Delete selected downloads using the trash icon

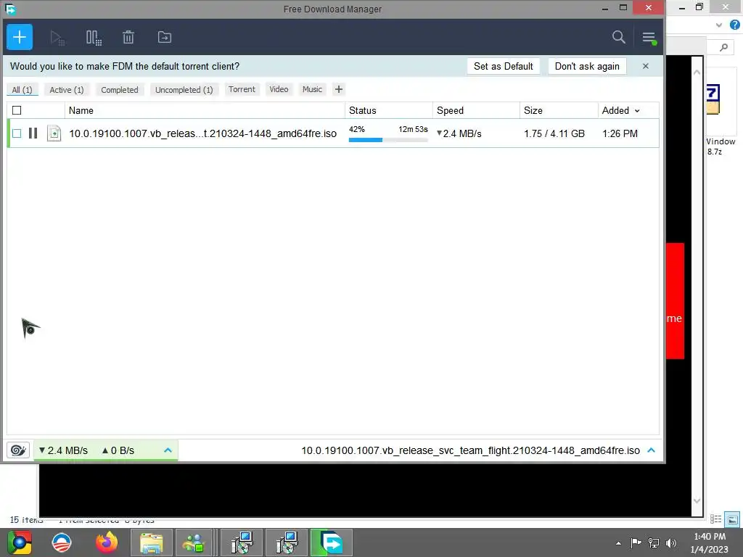[x=128, y=38]
